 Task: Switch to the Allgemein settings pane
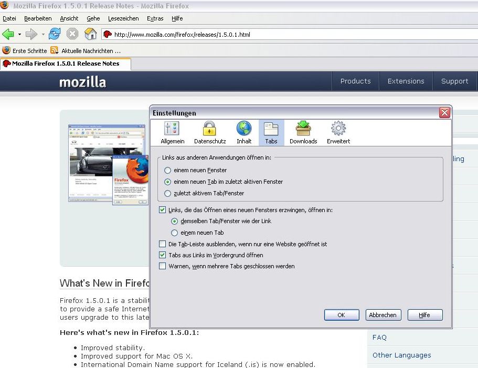[x=173, y=133]
